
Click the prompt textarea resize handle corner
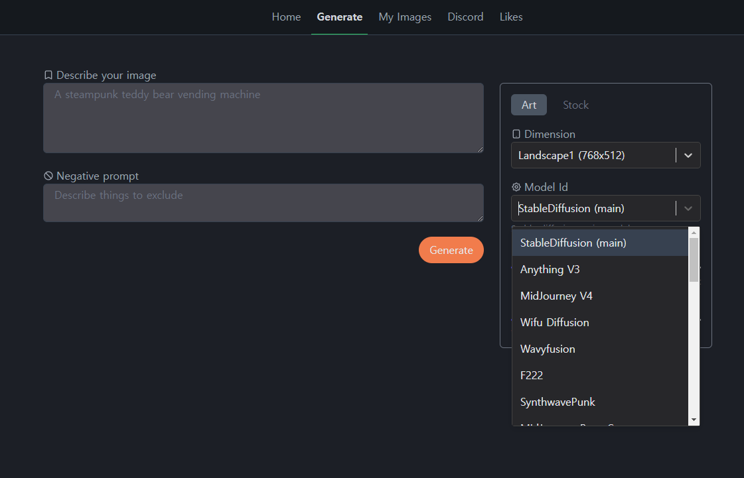[x=481, y=149]
